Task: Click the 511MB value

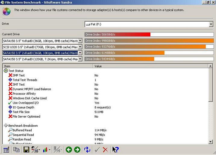Action: [x=99, y=112]
